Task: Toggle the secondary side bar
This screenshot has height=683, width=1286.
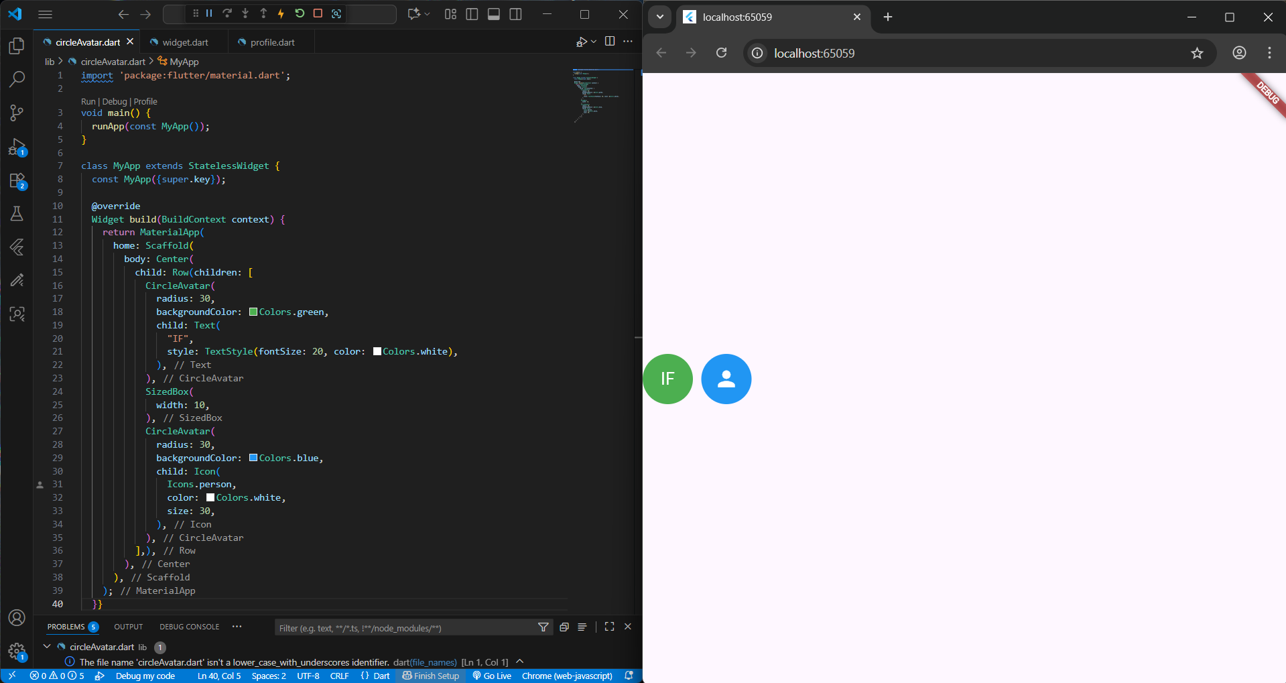Action: pos(515,14)
